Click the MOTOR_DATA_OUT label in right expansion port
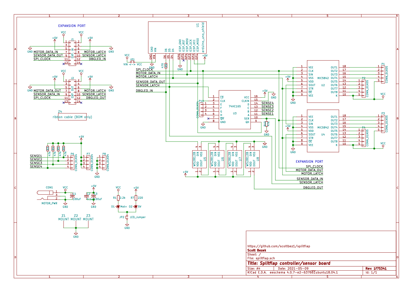413x292 pixels. [x=309, y=170]
